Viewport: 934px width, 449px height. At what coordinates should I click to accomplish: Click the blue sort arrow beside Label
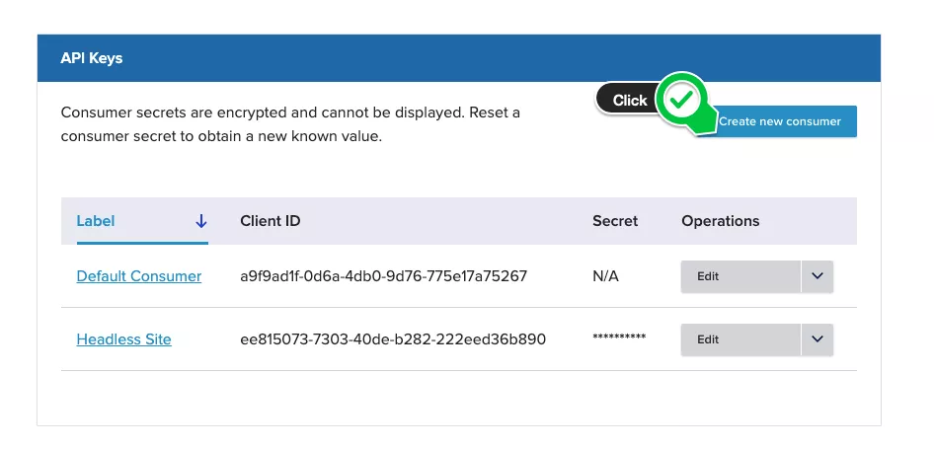click(x=201, y=221)
